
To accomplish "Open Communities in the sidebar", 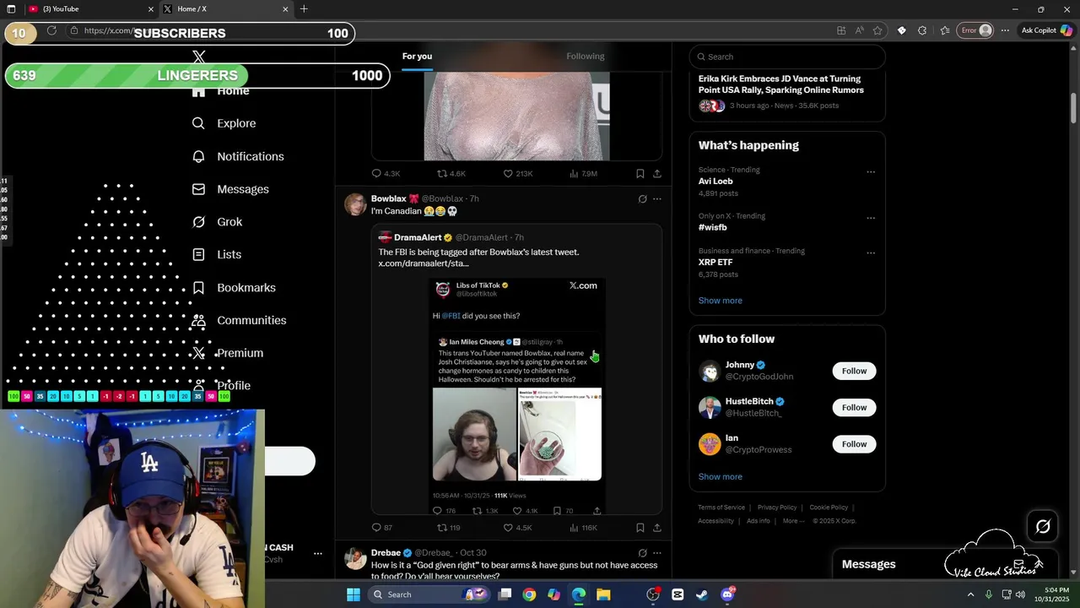I will coord(239,320).
